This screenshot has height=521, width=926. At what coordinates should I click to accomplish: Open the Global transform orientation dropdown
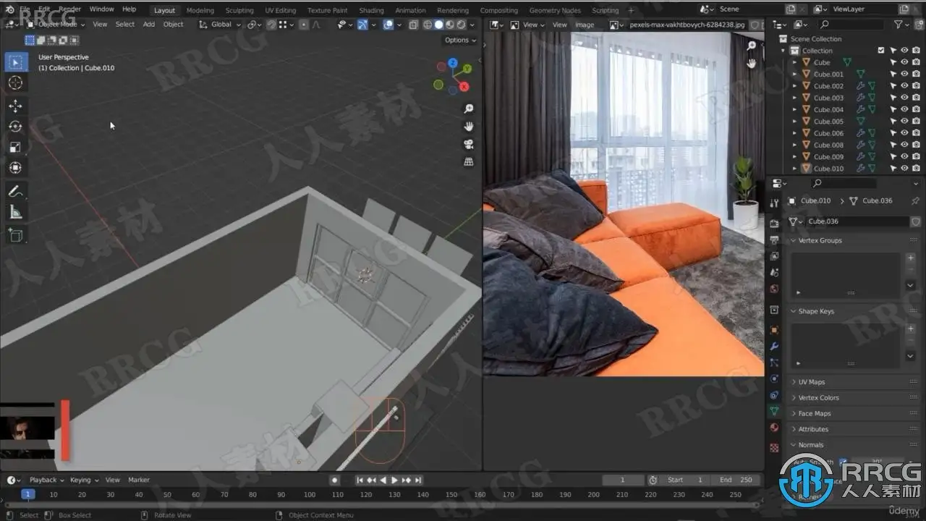point(220,25)
